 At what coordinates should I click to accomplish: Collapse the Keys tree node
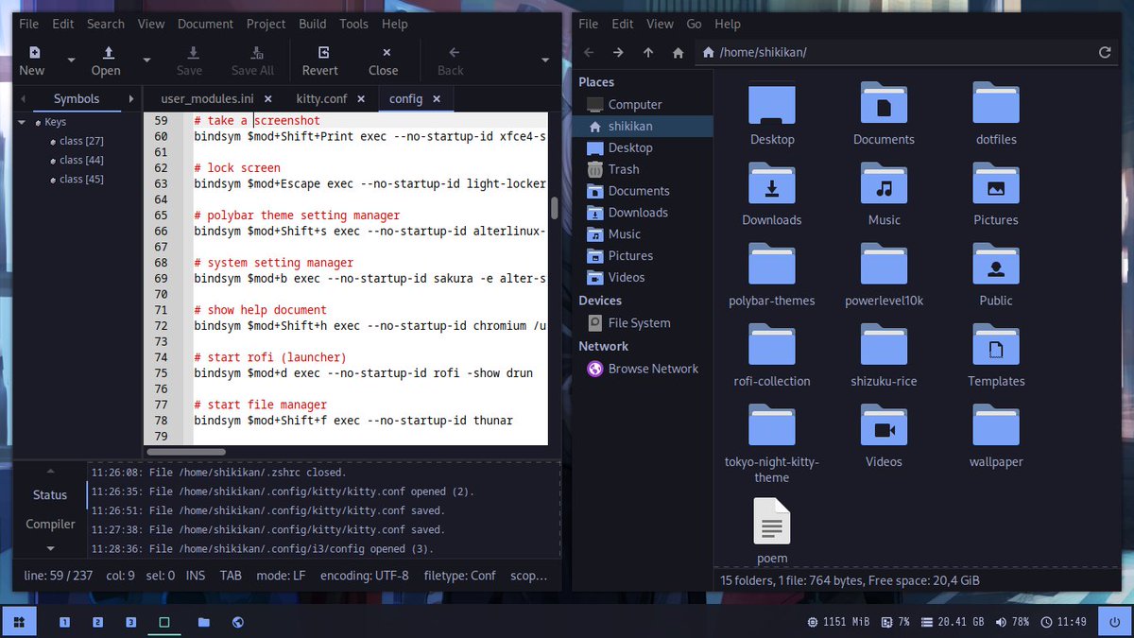(22, 122)
